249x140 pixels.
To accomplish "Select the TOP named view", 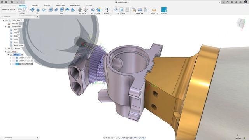I will tap(16, 30).
